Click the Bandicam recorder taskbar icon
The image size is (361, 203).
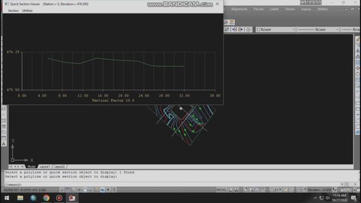tap(59, 198)
